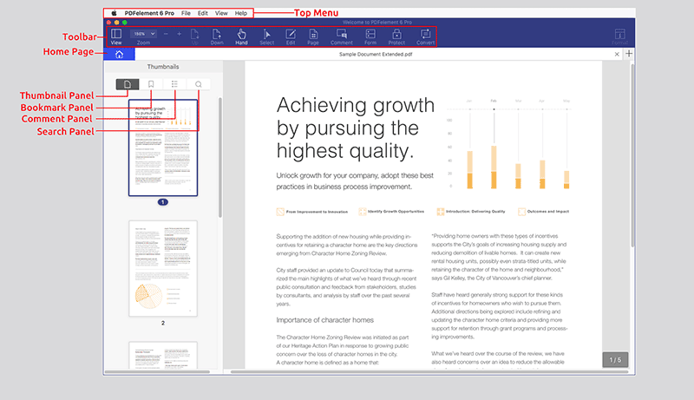Screen dimensions: 694x400
Task: Click the zoom in plus button
Action: click(x=180, y=34)
